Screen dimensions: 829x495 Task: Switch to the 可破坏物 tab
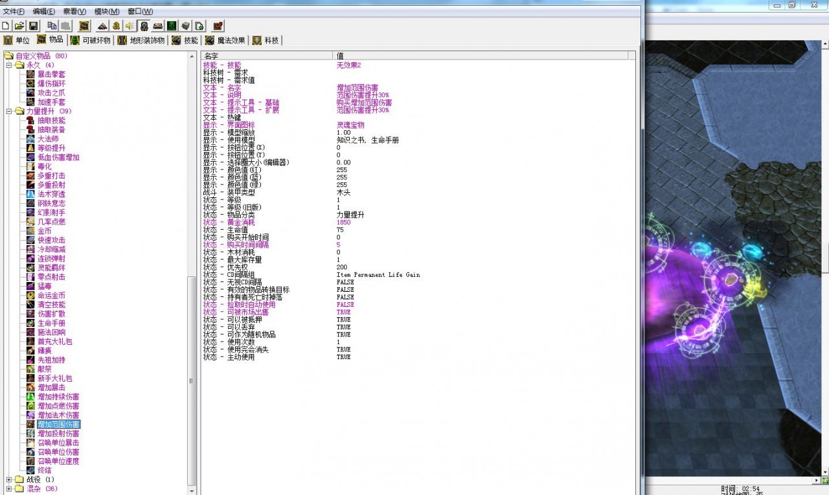click(x=91, y=40)
